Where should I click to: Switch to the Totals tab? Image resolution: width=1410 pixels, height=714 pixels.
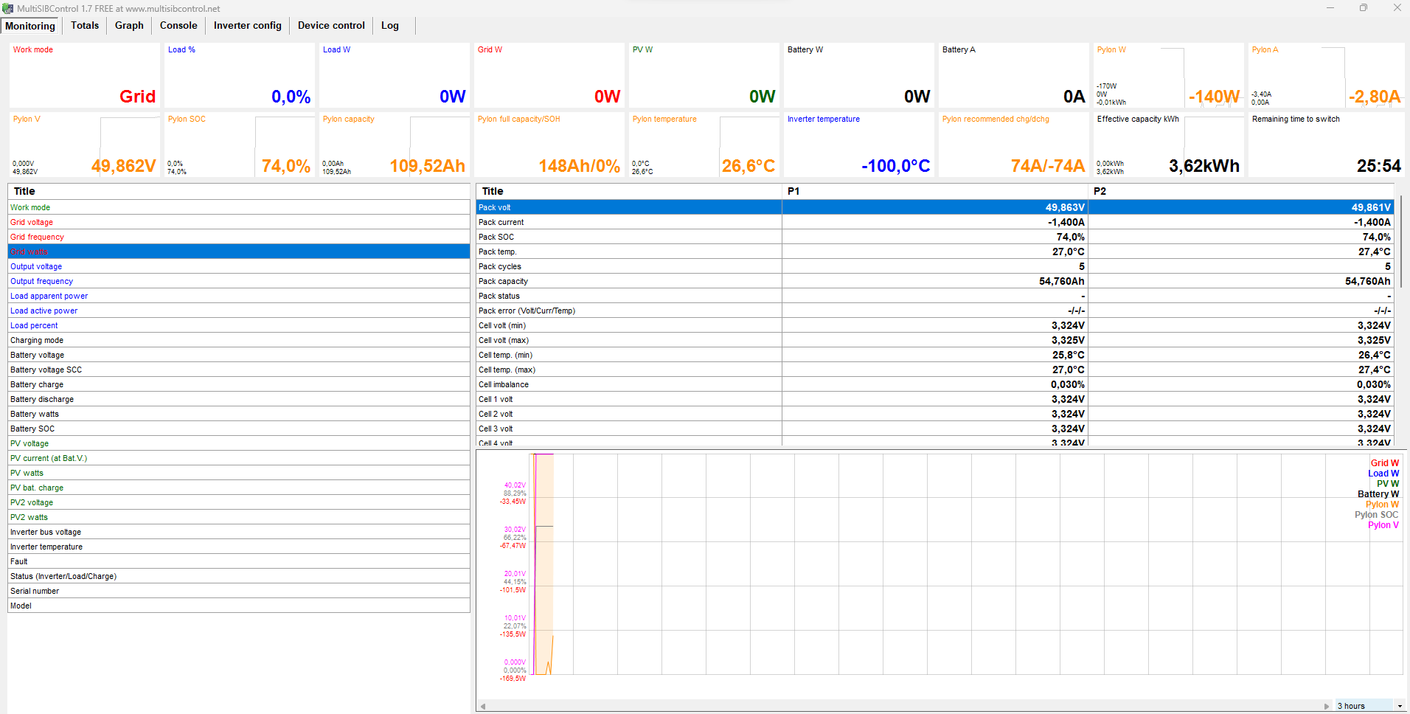click(85, 26)
